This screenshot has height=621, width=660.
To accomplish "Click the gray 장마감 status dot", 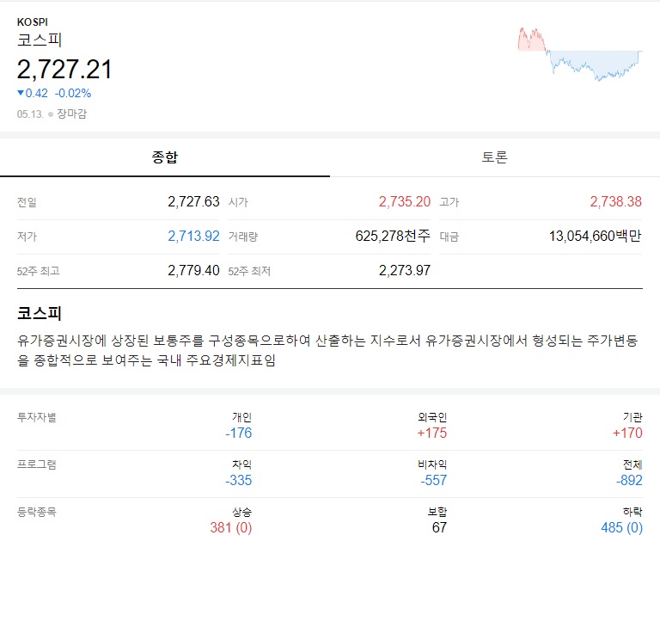I will (51, 114).
